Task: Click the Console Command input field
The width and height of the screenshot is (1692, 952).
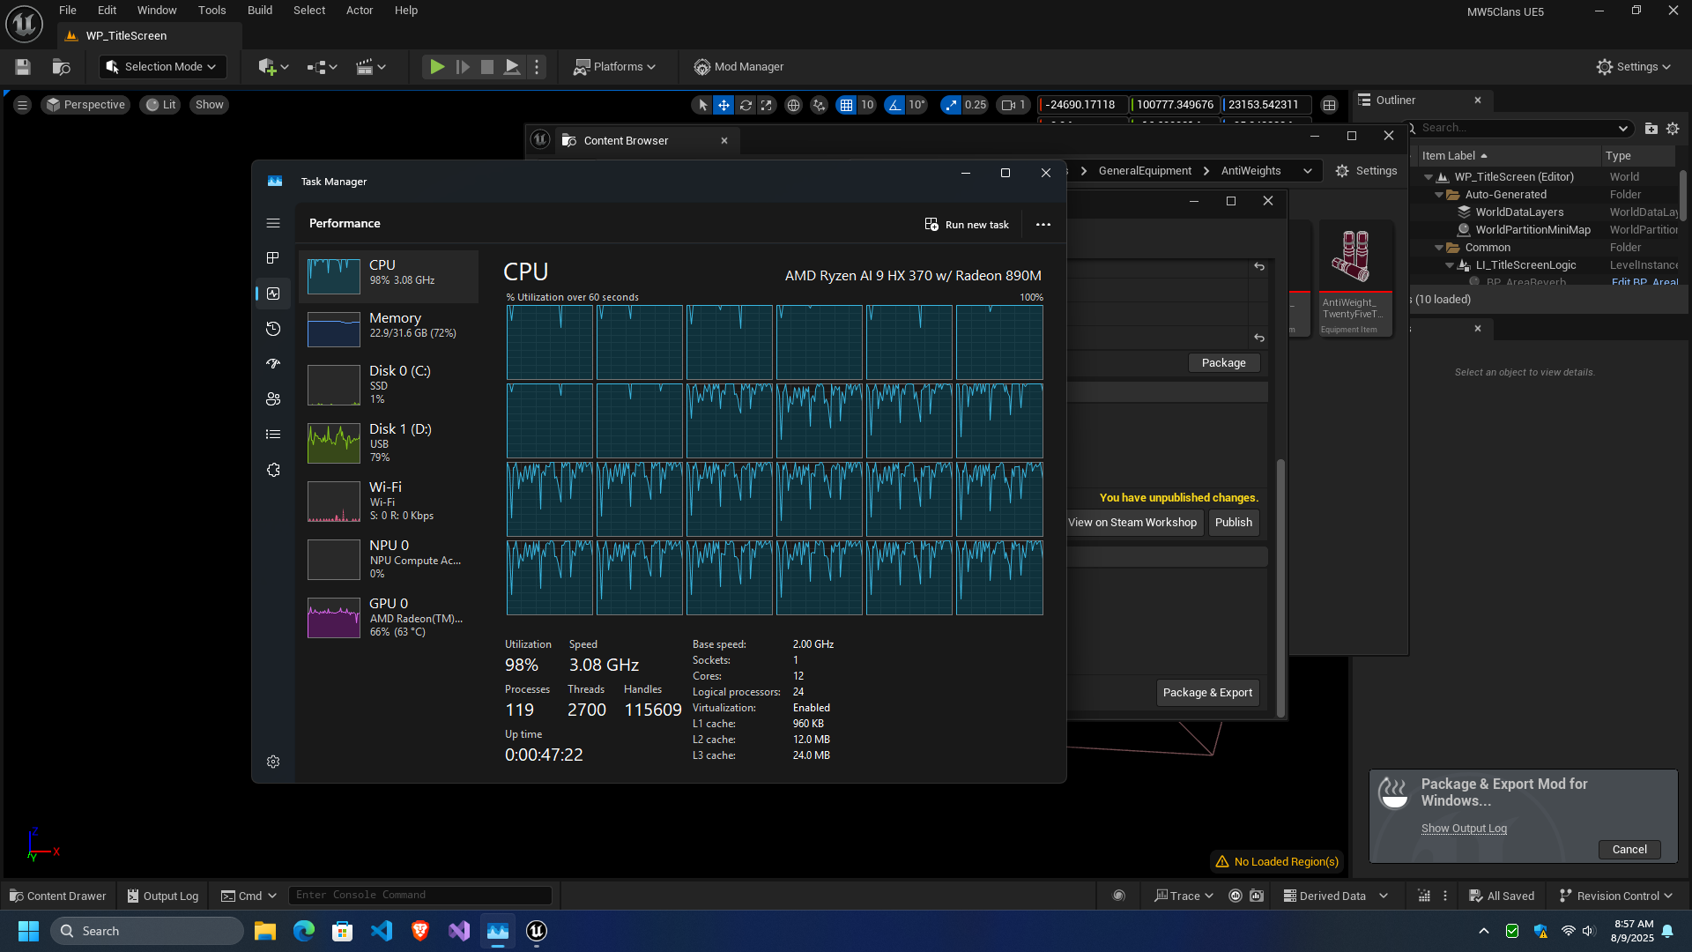Action: 420,896
